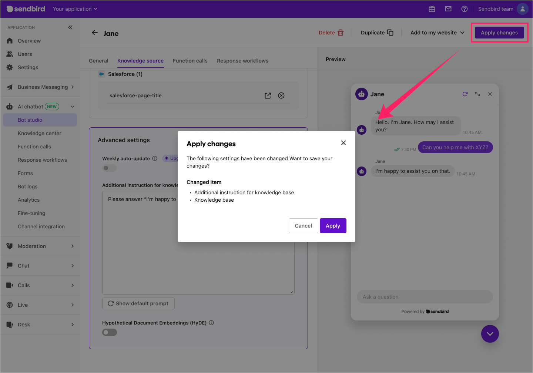Image resolution: width=533 pixels, height=373 pixels.
Task: Click the Settings gear icon in sidebar
Action: pos(10,67)
